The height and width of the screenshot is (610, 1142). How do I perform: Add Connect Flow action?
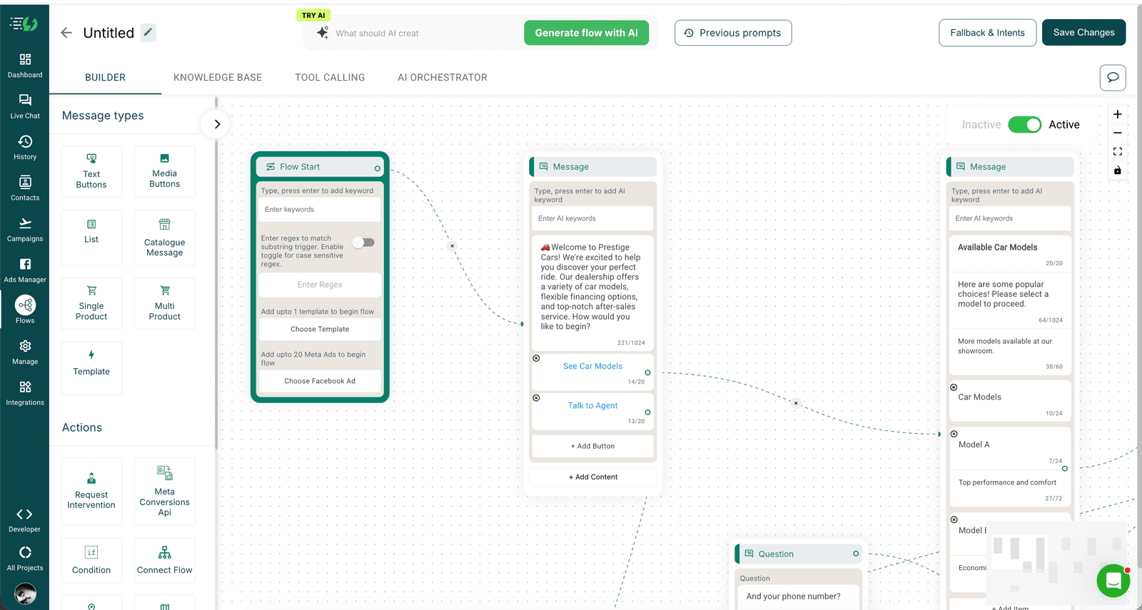[164, 560]
